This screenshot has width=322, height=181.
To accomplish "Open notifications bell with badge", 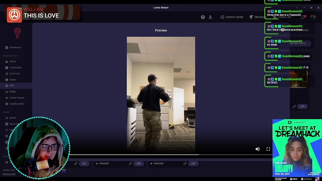I will coord(303,17).
